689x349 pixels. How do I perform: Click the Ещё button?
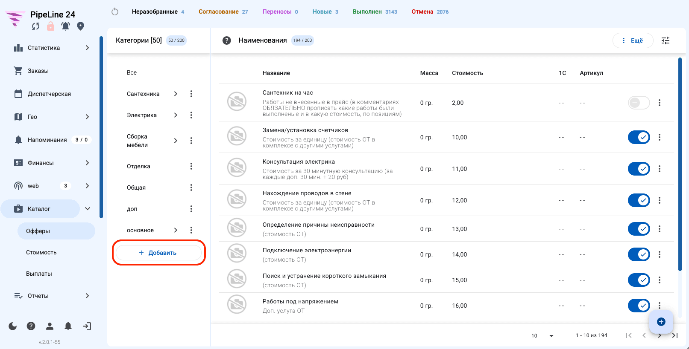[633, 40]
